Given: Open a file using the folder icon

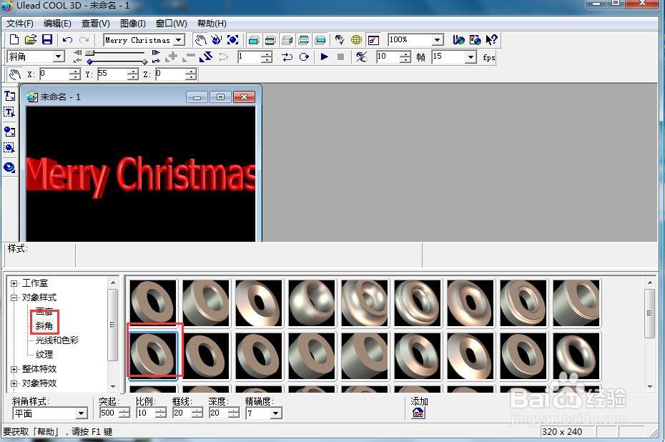Looking at the screenshot, I should pos(31,40).
